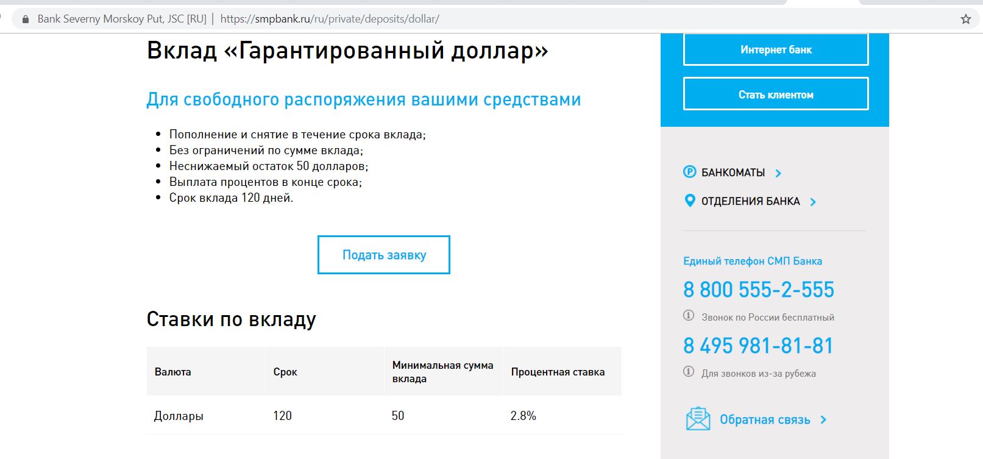The width and height of the screenshot is (983, 459).
Task: Open the БАНКОМАТЫ link
Action: click(733, 173)
